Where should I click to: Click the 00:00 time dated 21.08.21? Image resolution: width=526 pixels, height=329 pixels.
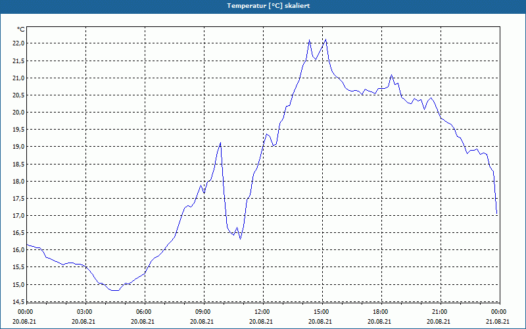[x=499, y=312]
